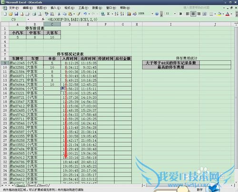Open the Undo history dropdown arrow
238x192 pixels.
tap(89, 14)
